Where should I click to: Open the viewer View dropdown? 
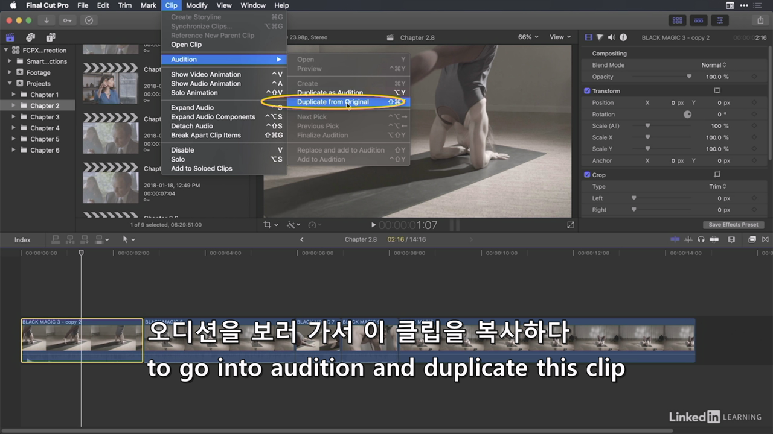click(x=560, y=37)
